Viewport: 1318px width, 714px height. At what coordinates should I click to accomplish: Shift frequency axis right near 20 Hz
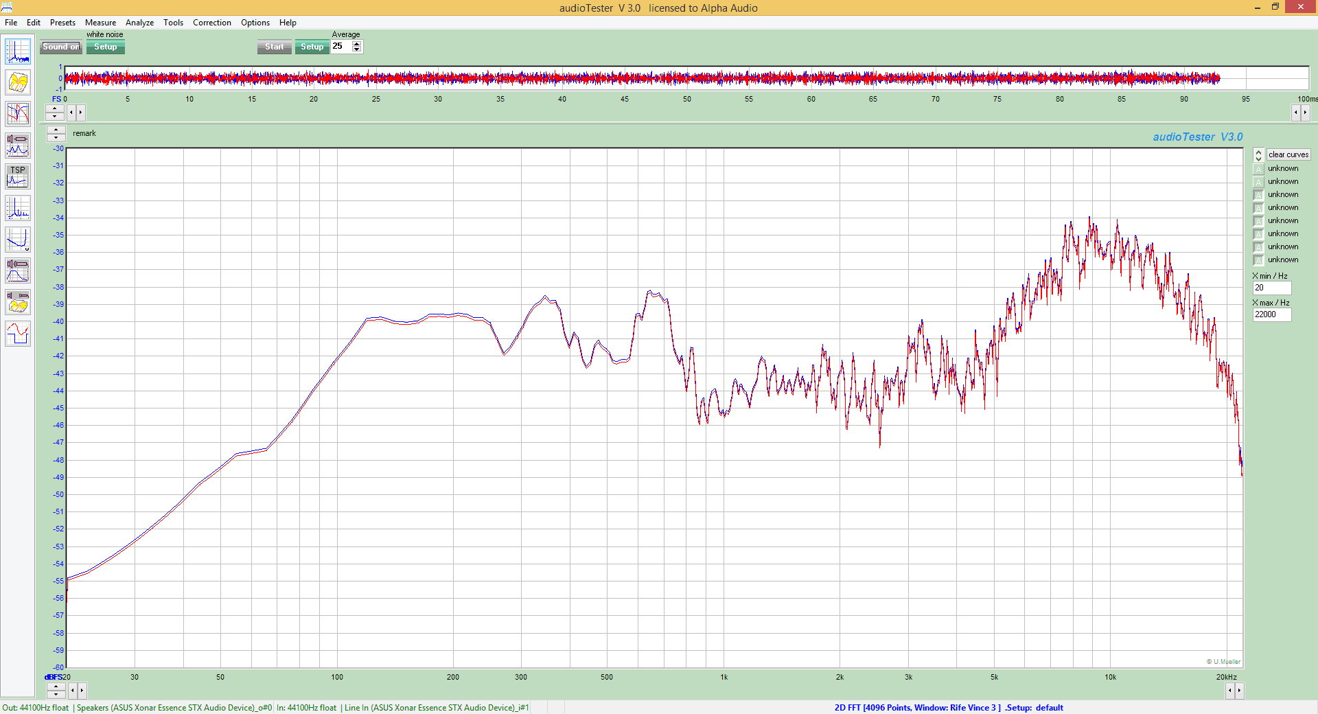point(82,690)
